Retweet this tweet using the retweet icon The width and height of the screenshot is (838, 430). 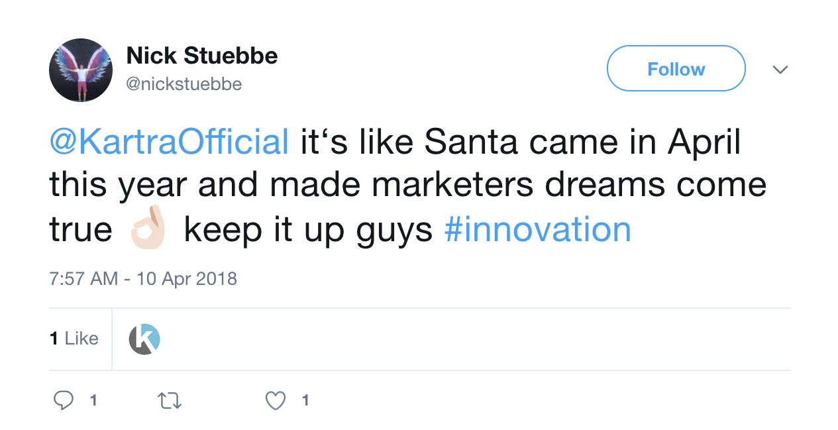point(170,400)
